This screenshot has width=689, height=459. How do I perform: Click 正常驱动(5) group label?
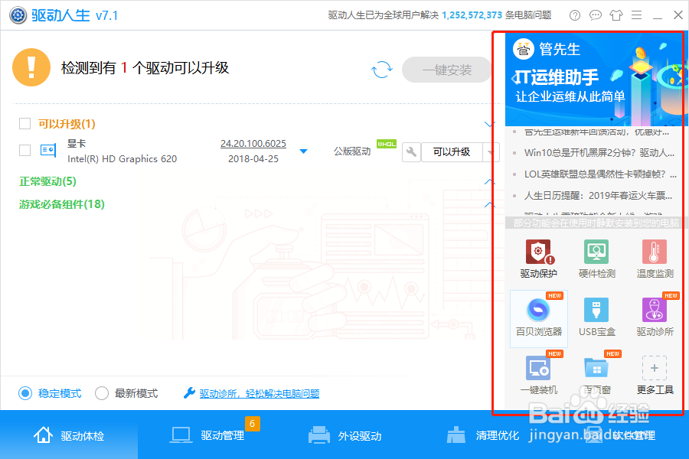(47, 181)
